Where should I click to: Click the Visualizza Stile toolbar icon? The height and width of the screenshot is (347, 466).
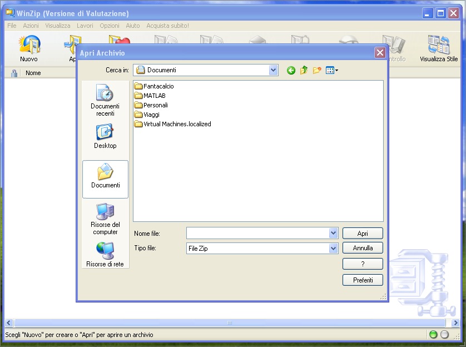(x=439, y=48)
